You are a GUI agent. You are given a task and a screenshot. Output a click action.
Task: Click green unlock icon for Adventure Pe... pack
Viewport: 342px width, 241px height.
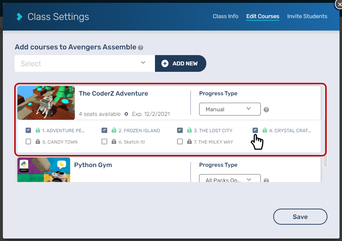tap(38, 130)
